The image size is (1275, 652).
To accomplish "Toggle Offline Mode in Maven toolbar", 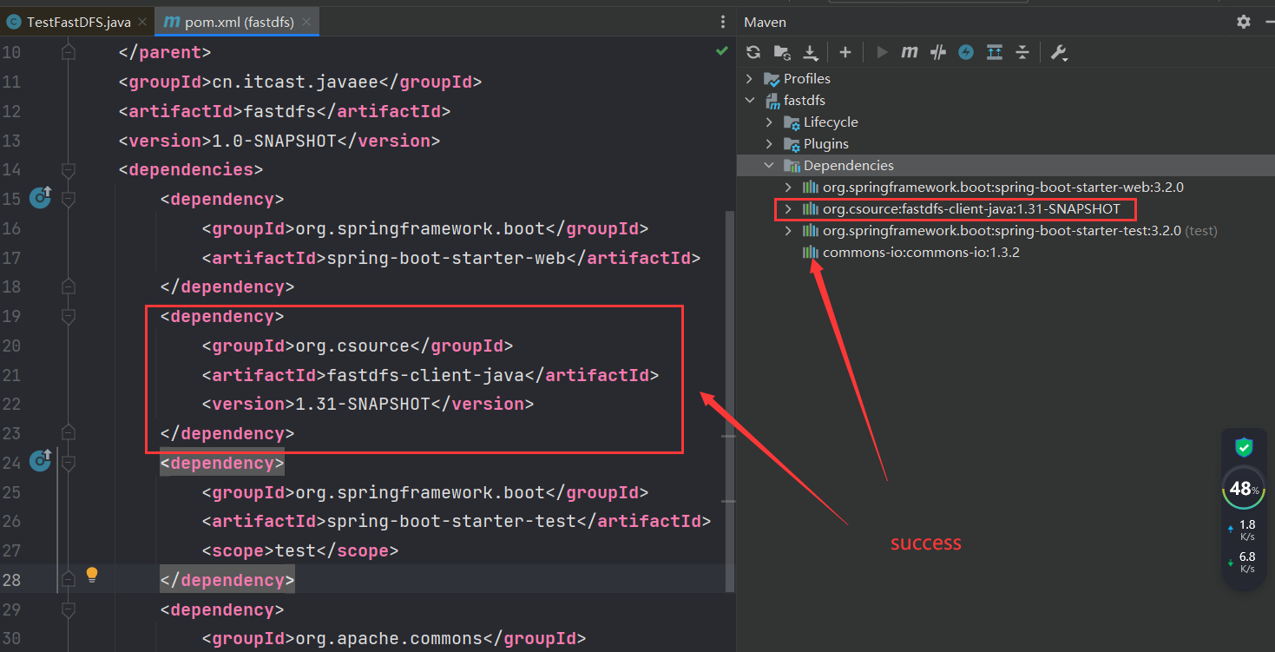I will (x=937, y=52).
